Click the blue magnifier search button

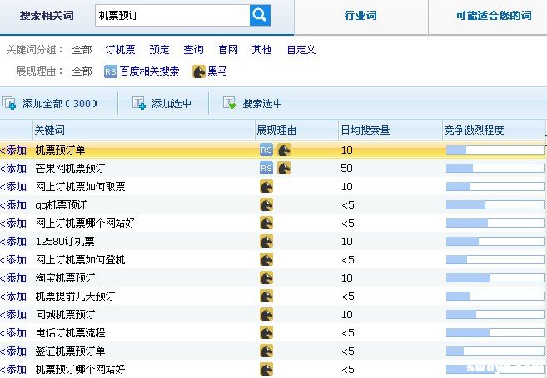tap(261, 15)
